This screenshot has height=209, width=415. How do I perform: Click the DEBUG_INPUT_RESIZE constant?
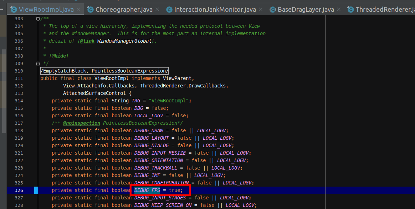(x=160, y=153)
